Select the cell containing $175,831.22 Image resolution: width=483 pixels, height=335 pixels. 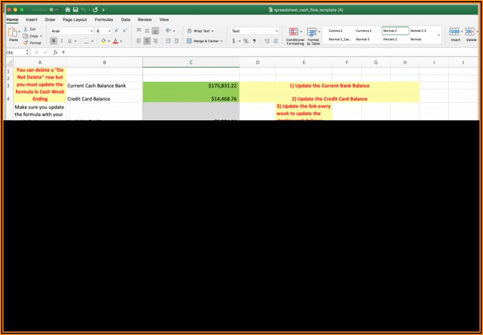[191, 86]
